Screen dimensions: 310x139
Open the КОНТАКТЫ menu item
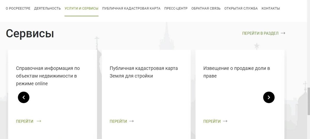(271, 8)
